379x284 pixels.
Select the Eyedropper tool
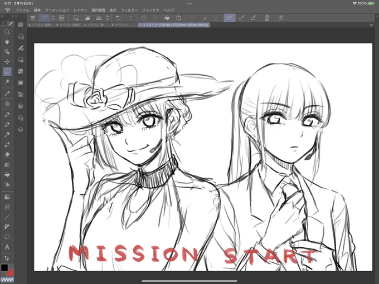(7, 94)
